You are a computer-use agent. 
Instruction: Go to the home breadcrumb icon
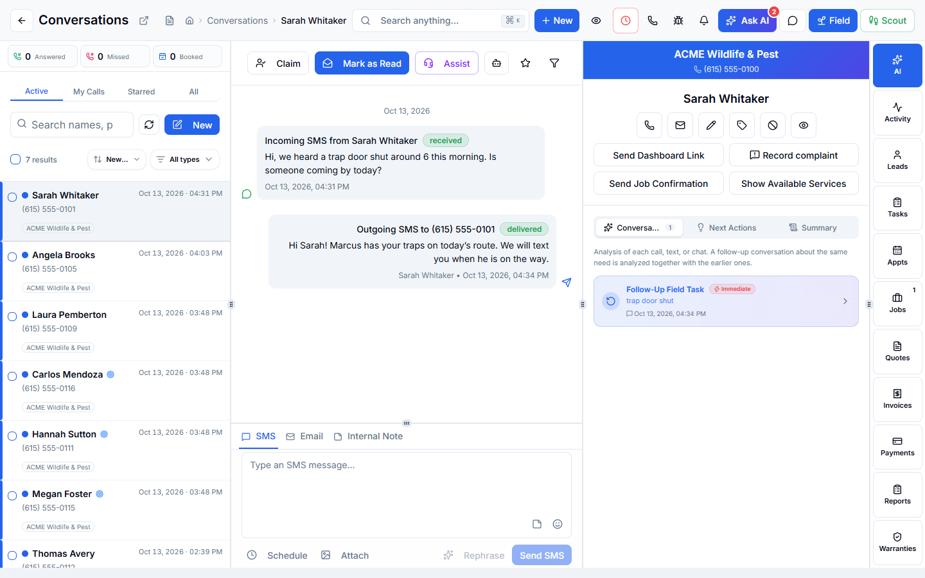click(x=189, y=21)
